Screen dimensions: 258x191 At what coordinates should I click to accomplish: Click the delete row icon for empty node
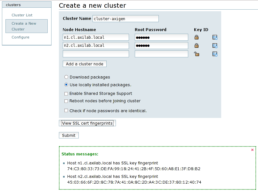(x=215, y=54)
